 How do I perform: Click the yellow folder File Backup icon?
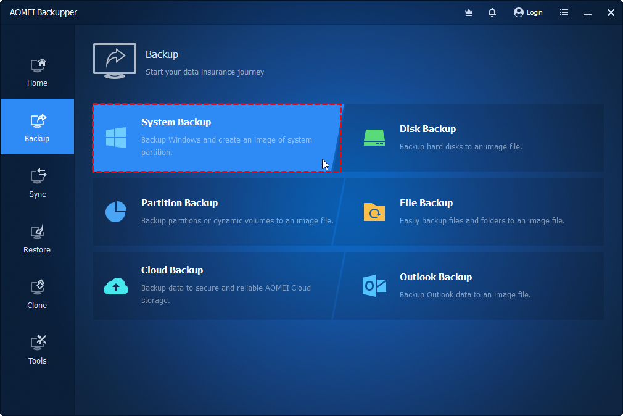tap(374, 212)
